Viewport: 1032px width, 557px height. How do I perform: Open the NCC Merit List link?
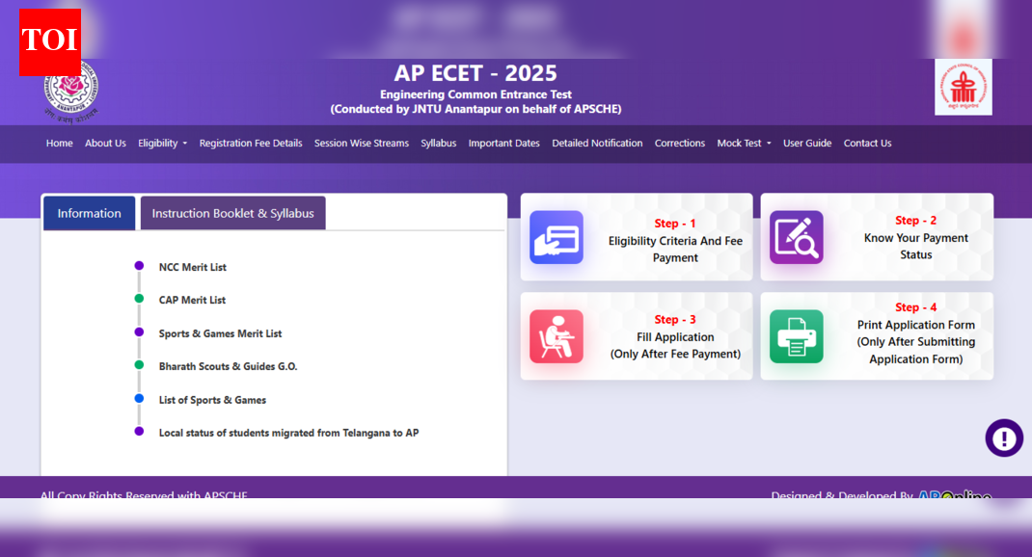click(x=193, y=267)
